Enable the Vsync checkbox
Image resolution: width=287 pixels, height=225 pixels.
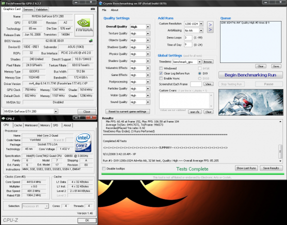click(160, 78)
